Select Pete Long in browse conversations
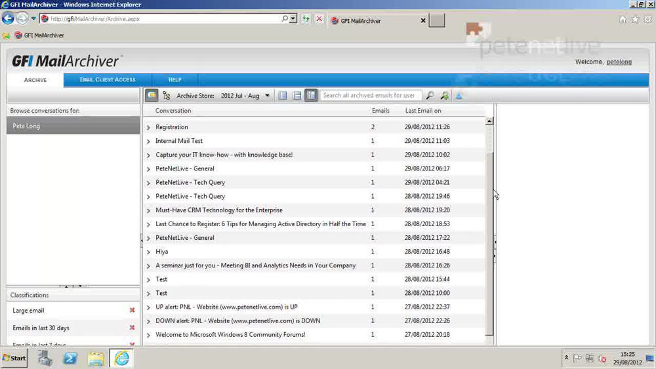 pyautogui.click(x=73, y=126)
